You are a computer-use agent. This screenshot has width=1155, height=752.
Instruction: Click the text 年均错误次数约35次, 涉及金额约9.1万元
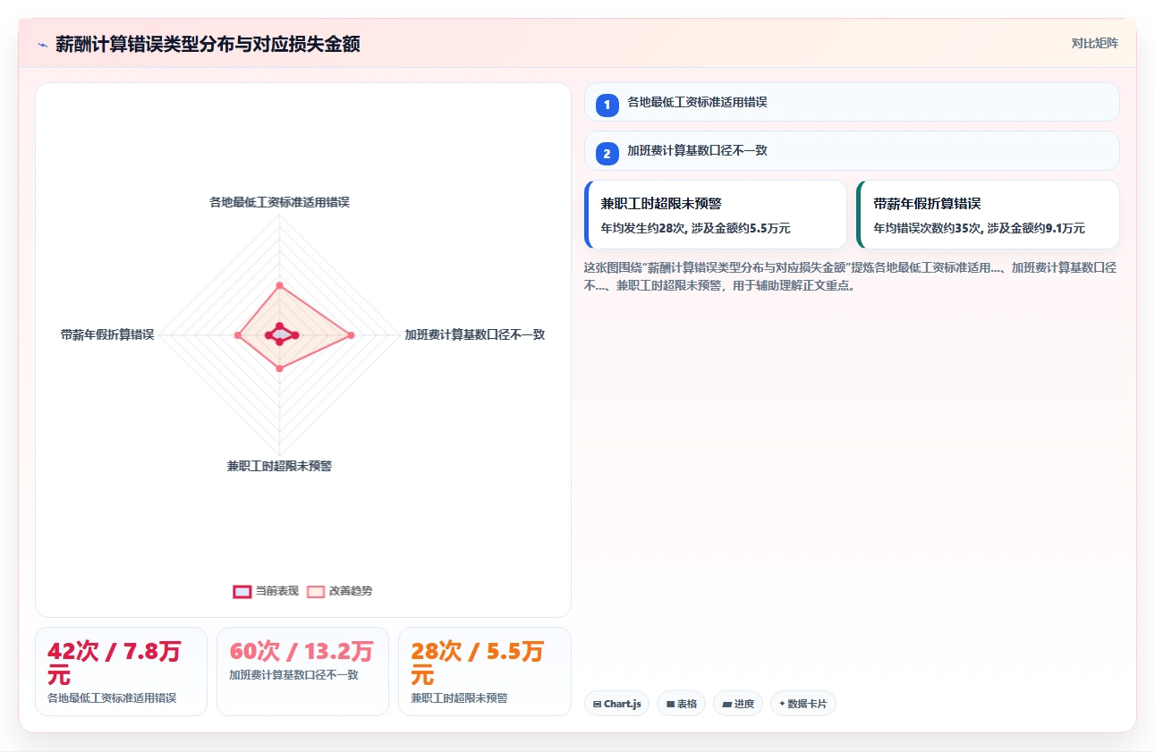tap(979, 228)
